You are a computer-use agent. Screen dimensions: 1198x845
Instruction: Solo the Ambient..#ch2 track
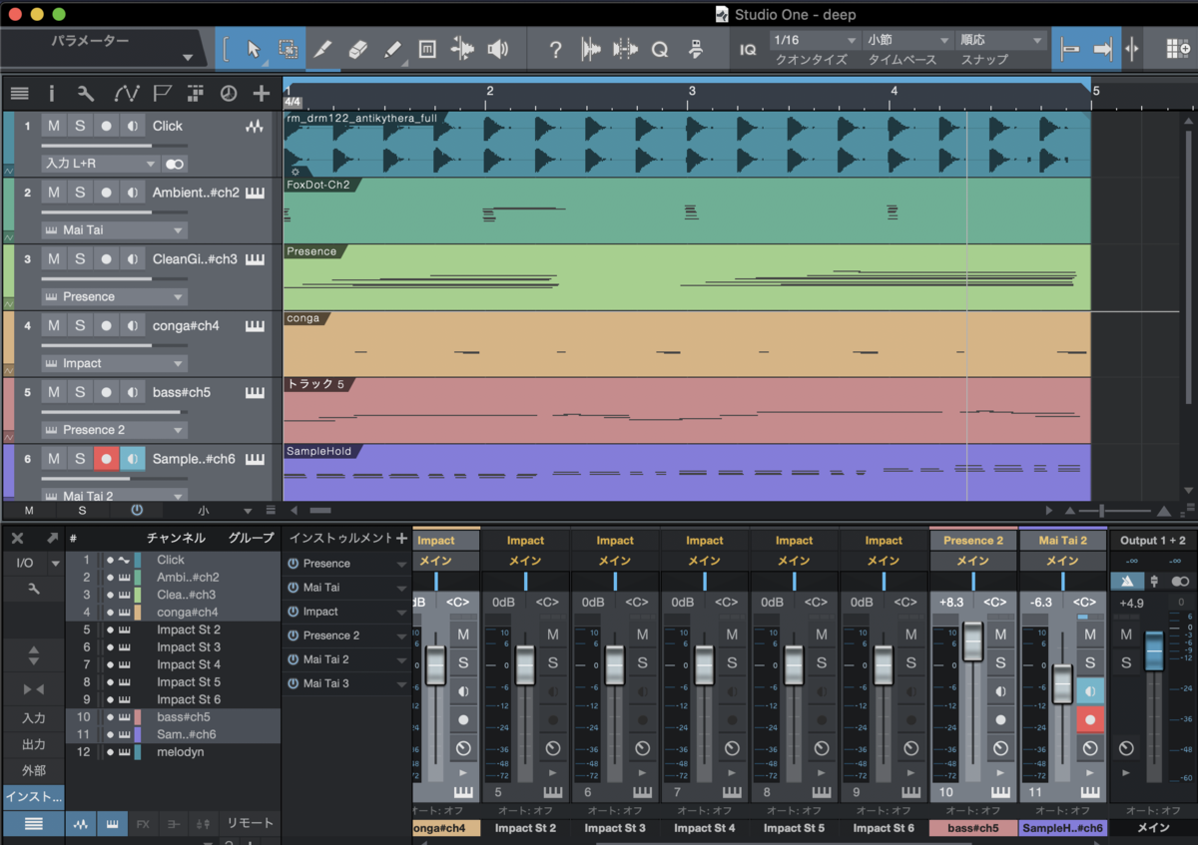point(80,193)
